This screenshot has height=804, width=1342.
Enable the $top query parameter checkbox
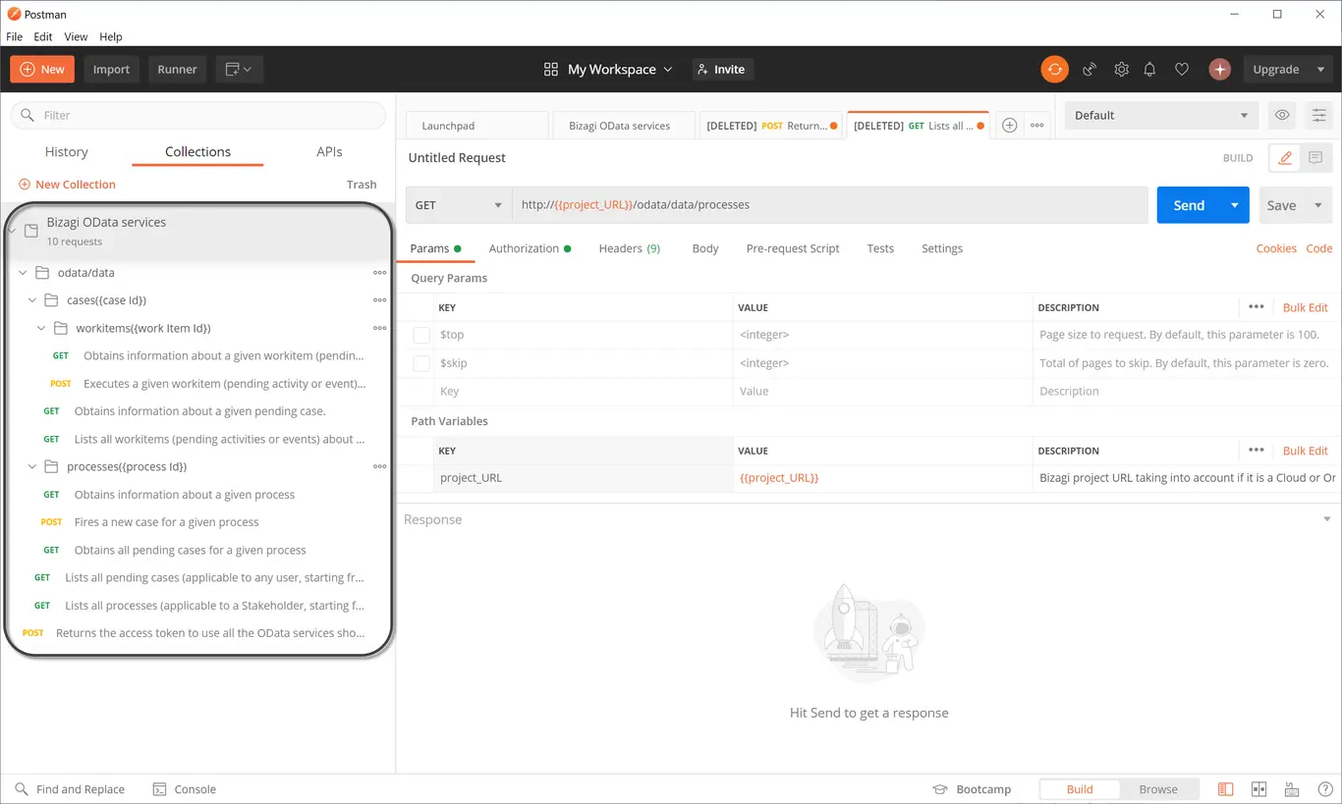(x=421, y=336)
